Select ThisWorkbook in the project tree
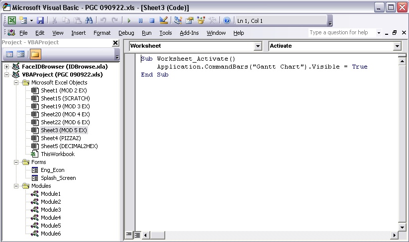This screenshot has width=409, height=242. pos(58,154)
